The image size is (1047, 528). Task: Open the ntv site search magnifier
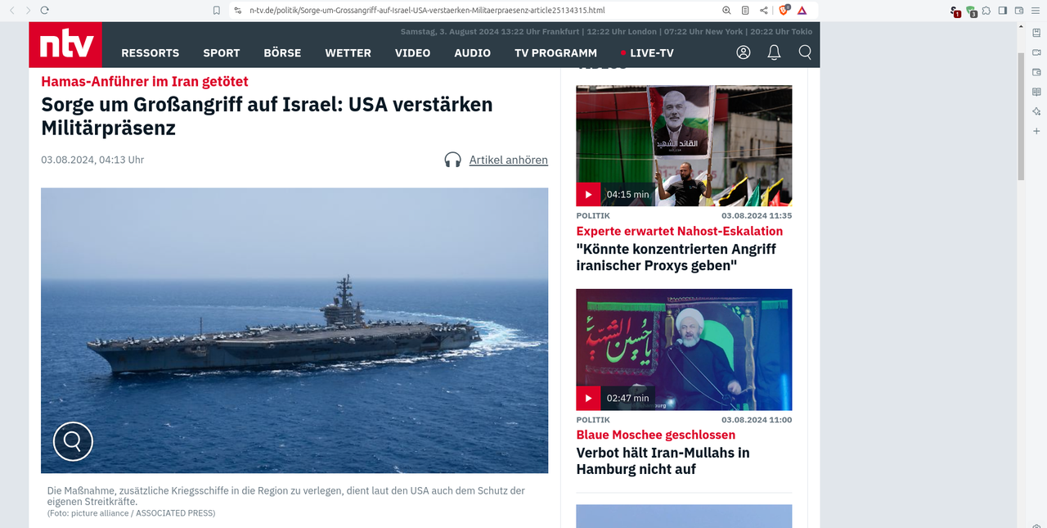click(x=805, y=52)
